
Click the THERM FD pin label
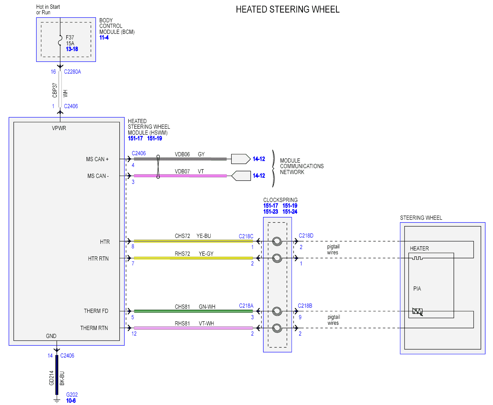[96, 311]
